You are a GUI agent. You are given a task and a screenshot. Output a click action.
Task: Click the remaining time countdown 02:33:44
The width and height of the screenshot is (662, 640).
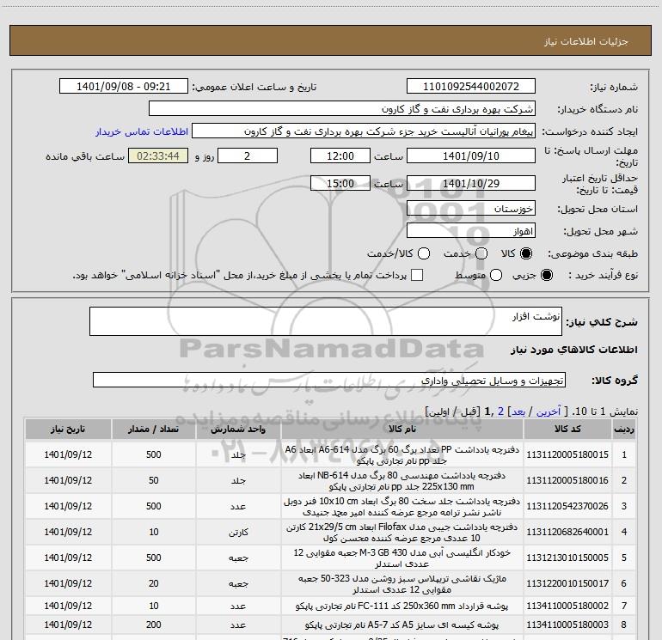158,155
